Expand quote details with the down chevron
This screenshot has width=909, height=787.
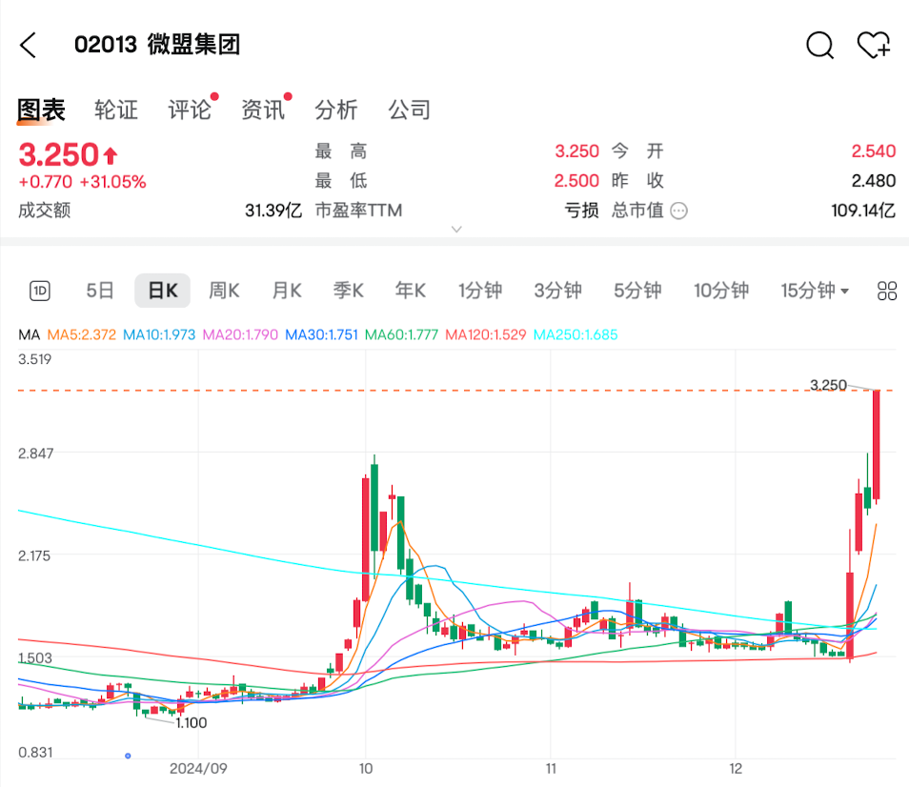click(456, 230)
